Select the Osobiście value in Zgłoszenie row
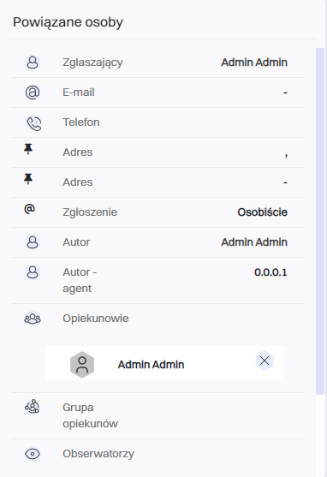 click(263, 212)
